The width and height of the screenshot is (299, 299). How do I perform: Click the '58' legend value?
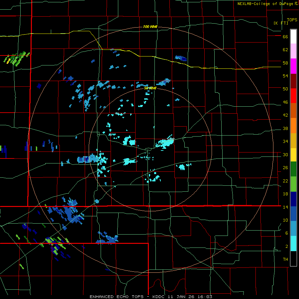click(x=285, y=63)
